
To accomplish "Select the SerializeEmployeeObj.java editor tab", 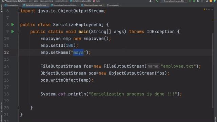I will [x=35, y=5].
